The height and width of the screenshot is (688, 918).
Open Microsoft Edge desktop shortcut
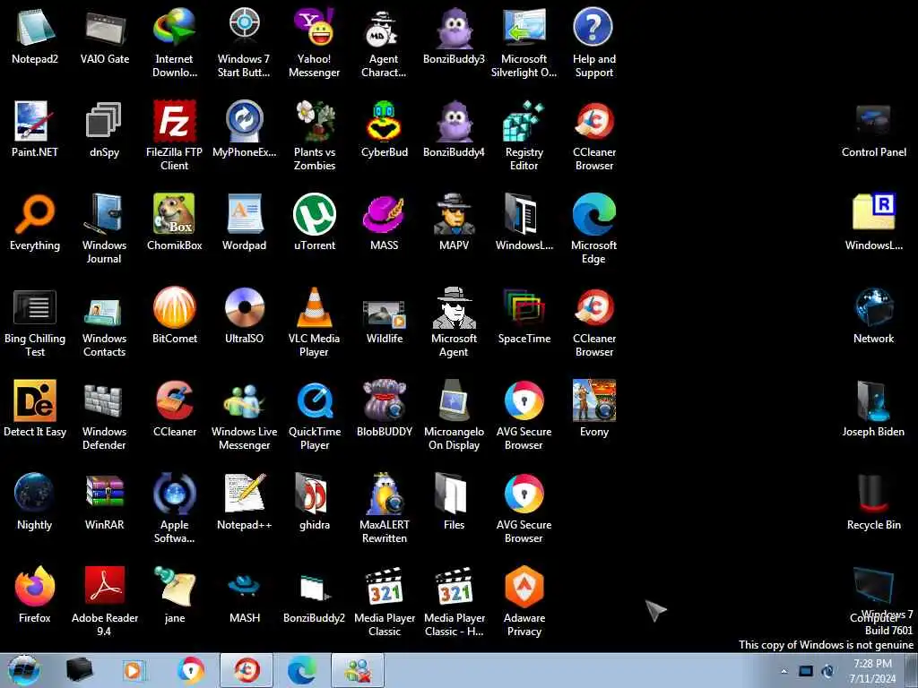(x=593, y=228)
